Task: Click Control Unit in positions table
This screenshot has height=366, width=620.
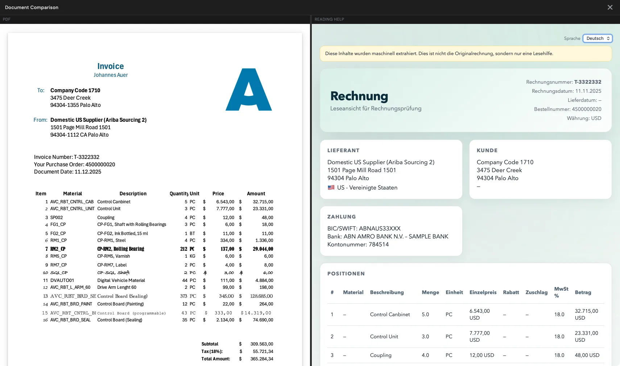Action: (x=384, y=337)
